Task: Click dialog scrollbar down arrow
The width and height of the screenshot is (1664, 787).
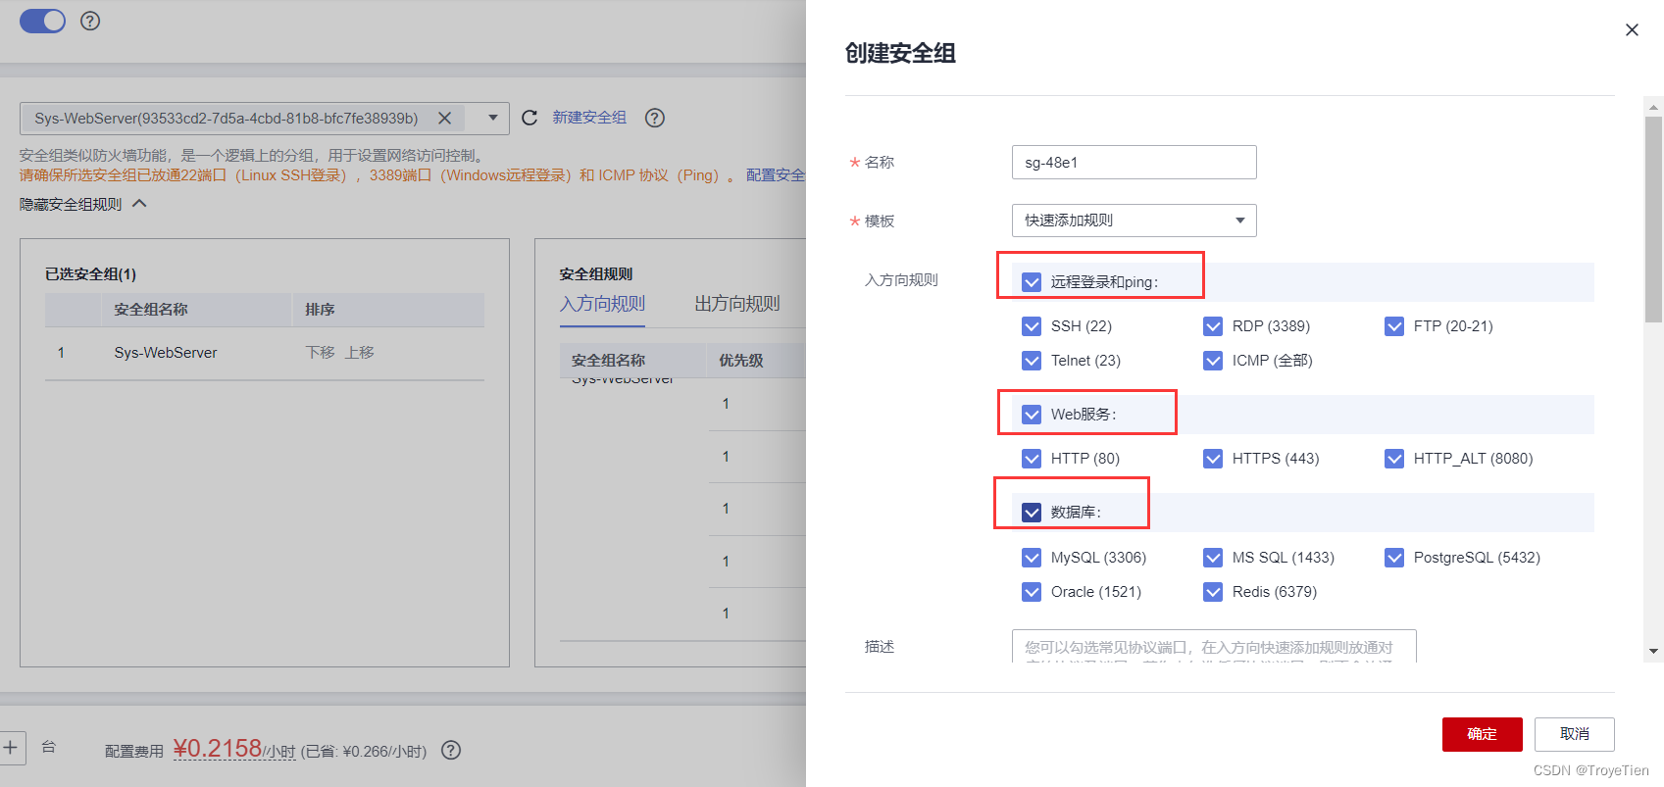Action: point(1654,651)
